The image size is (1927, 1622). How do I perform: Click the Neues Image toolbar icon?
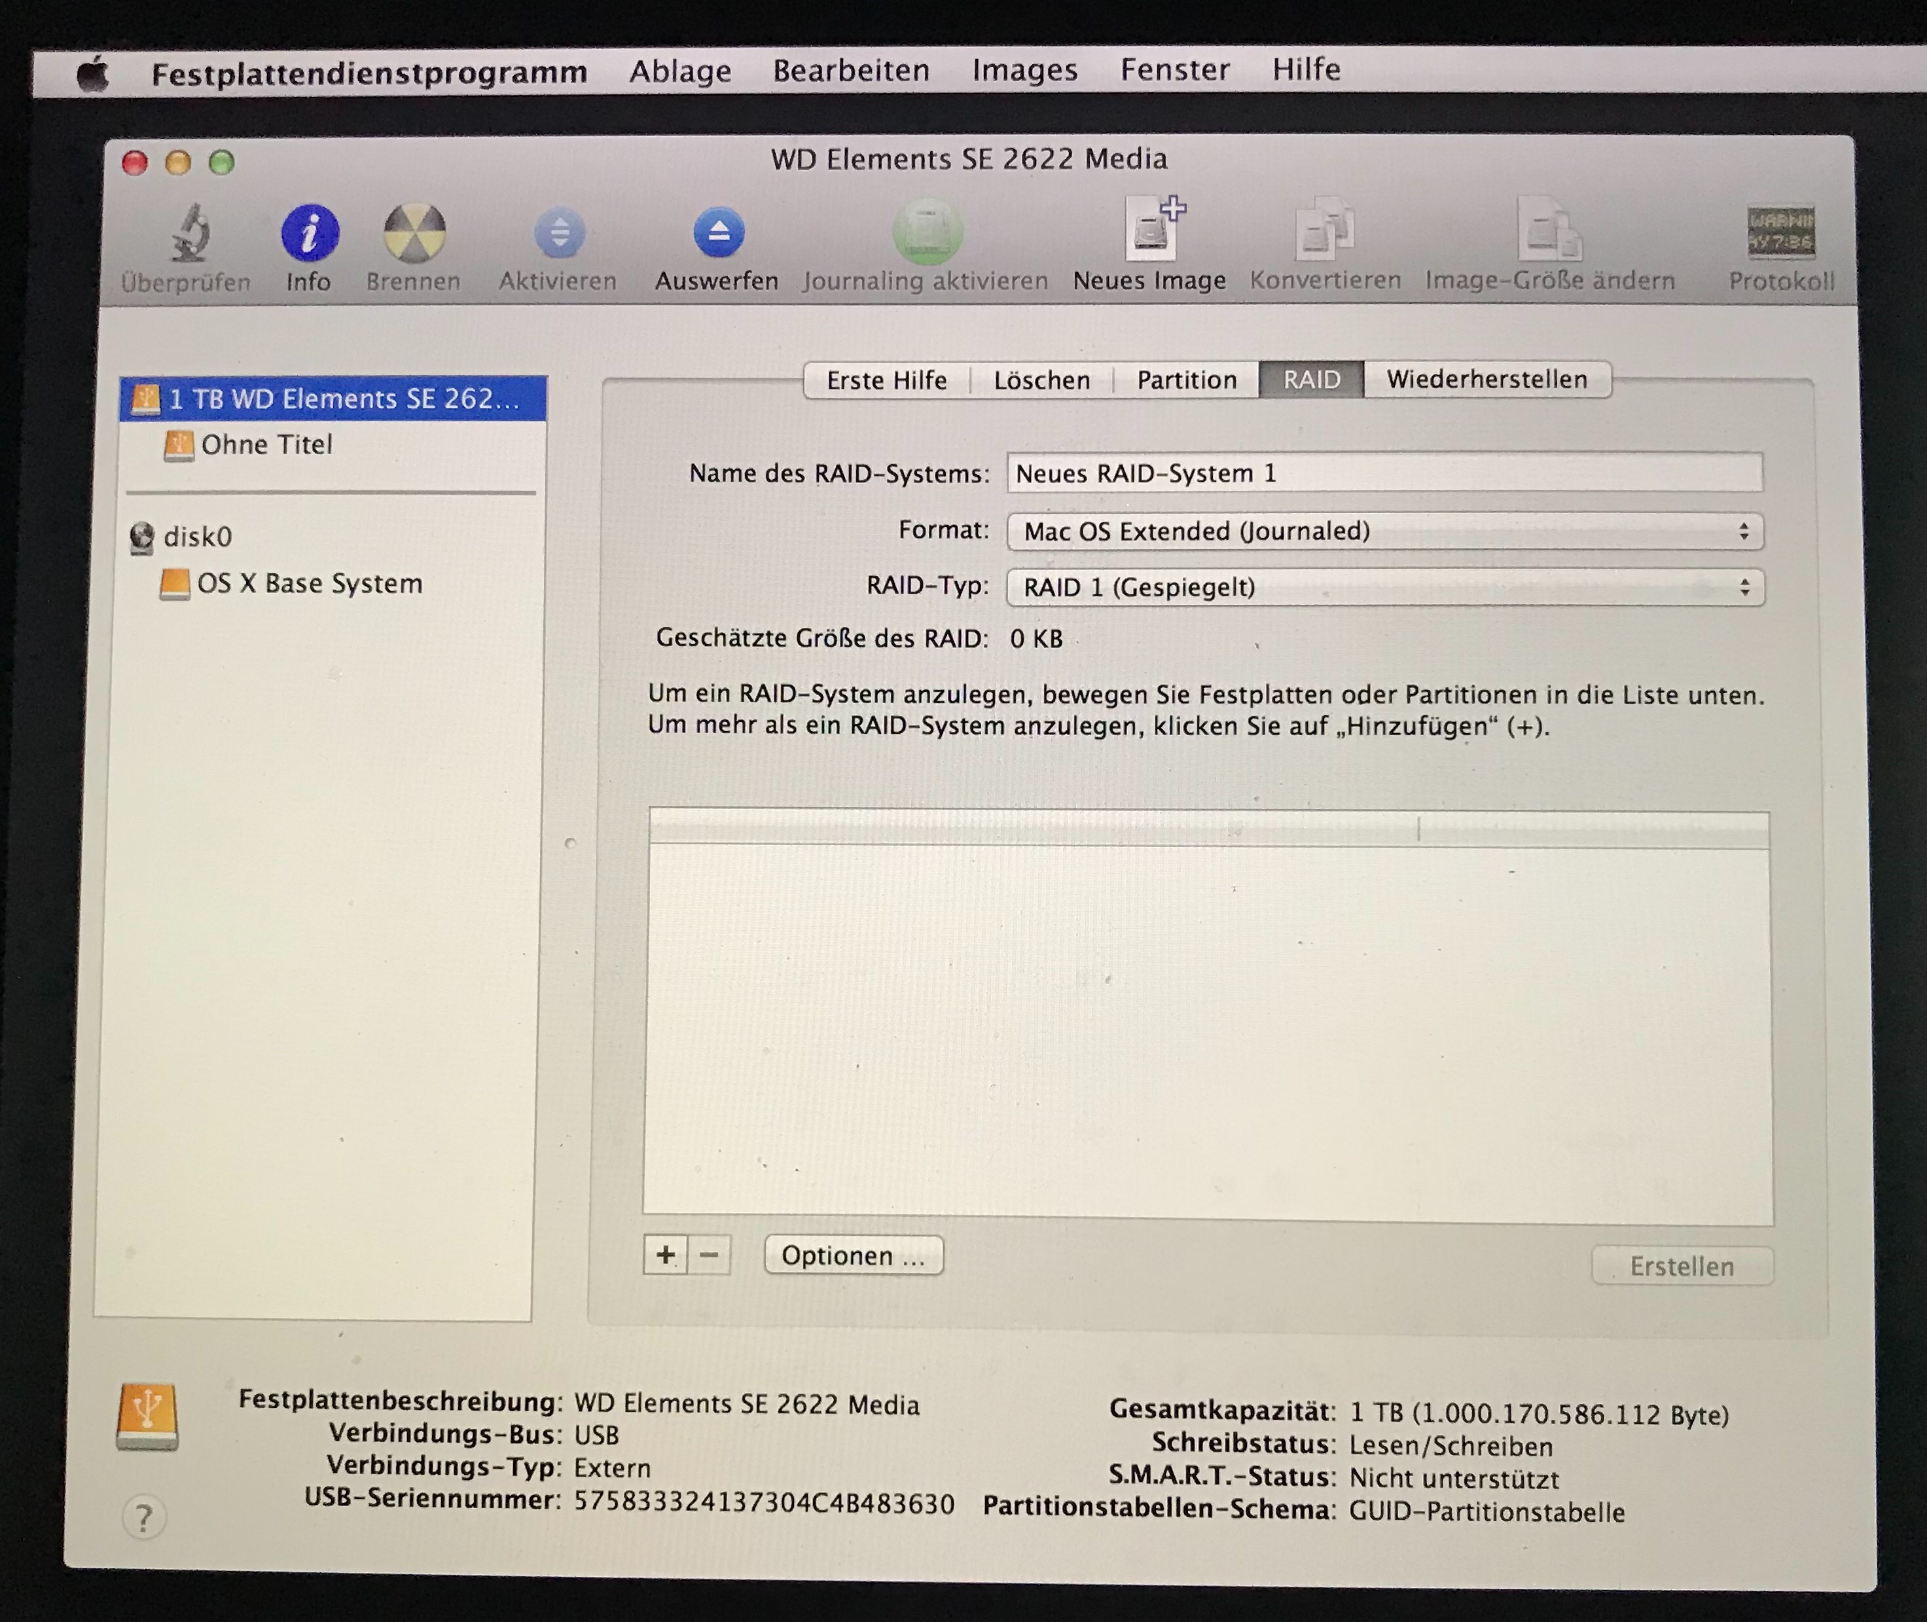pyautogui.click(x=1151, y=230)
